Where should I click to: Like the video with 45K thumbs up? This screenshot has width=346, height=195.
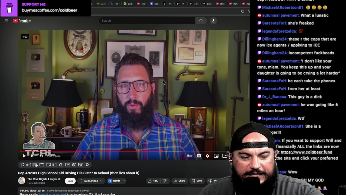click(x=153, y=181)
